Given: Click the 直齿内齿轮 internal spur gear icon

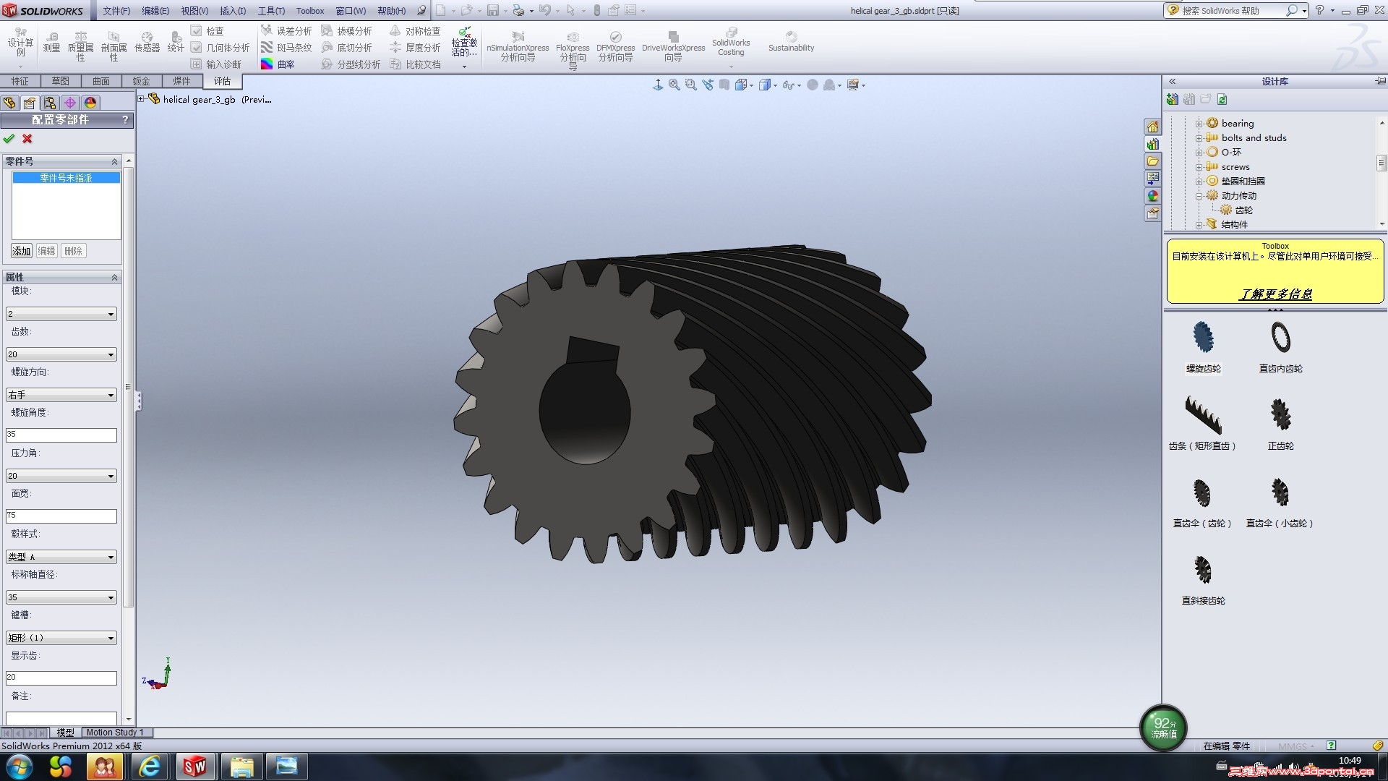Looking at the screenshot, I should (x=1280, y=338).
